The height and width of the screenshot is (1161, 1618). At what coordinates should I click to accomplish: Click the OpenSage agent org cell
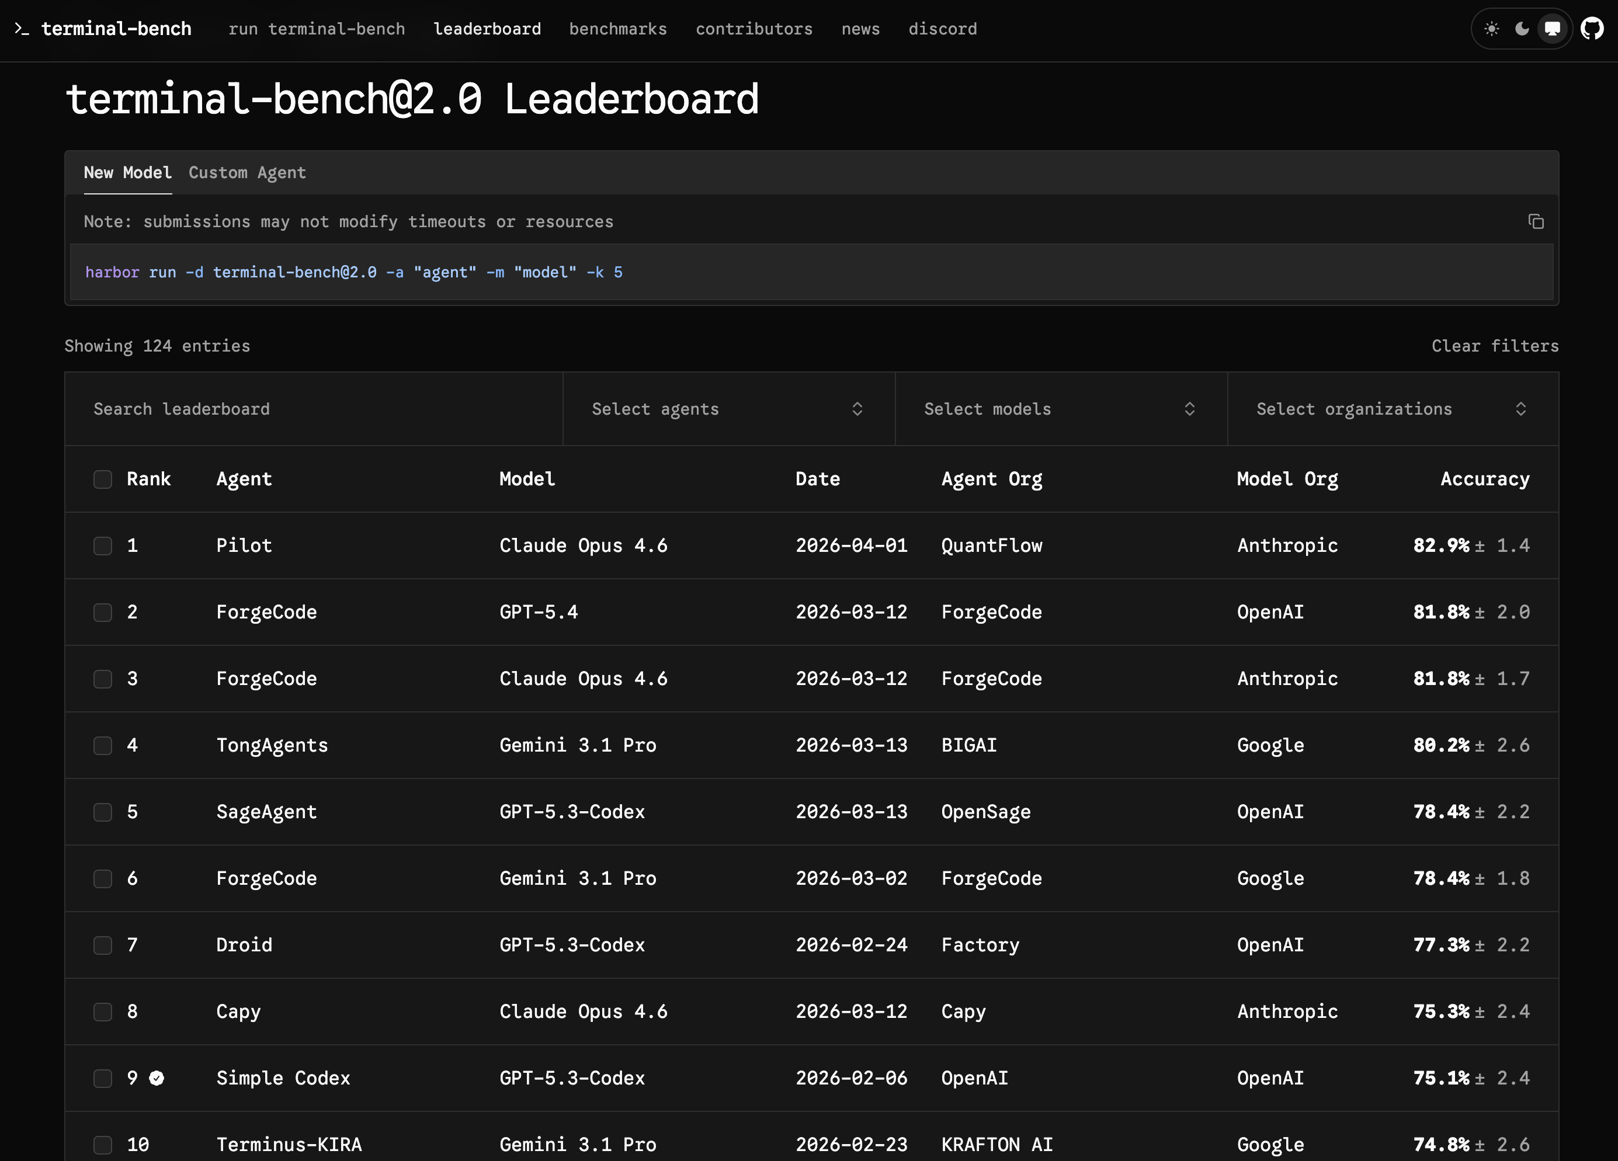[986, 812]
